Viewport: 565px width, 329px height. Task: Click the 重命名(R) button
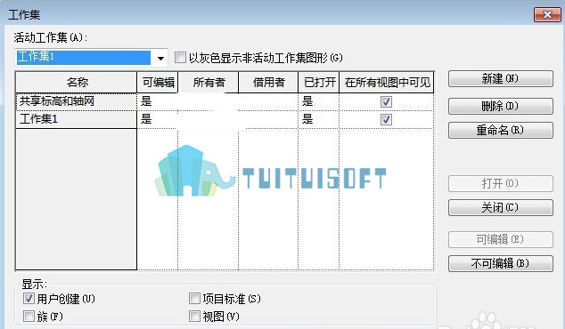(501, 130)
